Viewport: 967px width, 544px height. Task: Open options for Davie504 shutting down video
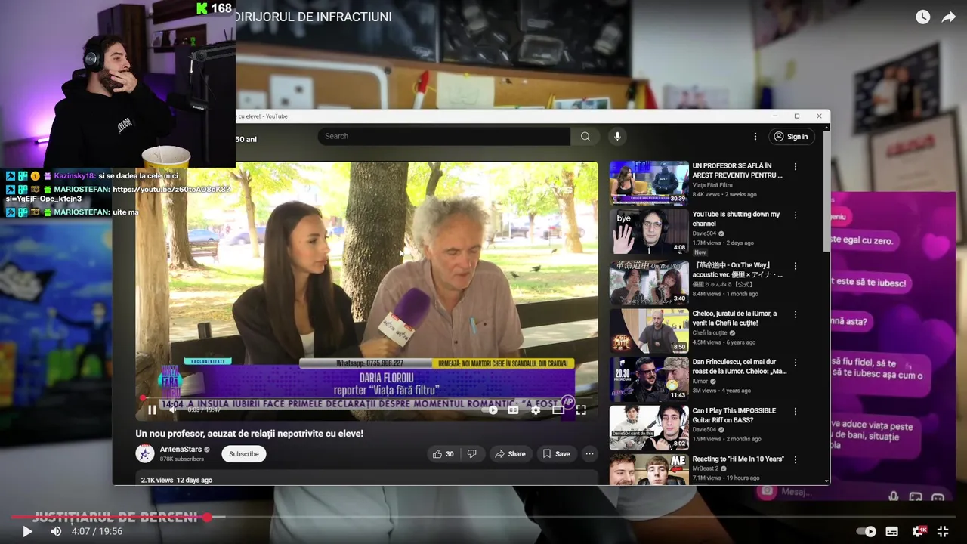[x=795, y=215]
